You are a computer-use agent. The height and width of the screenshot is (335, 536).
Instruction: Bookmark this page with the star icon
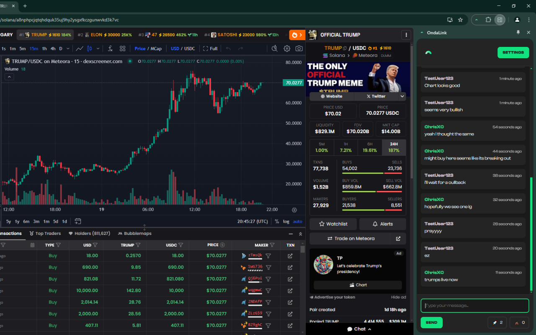[461, 20]
